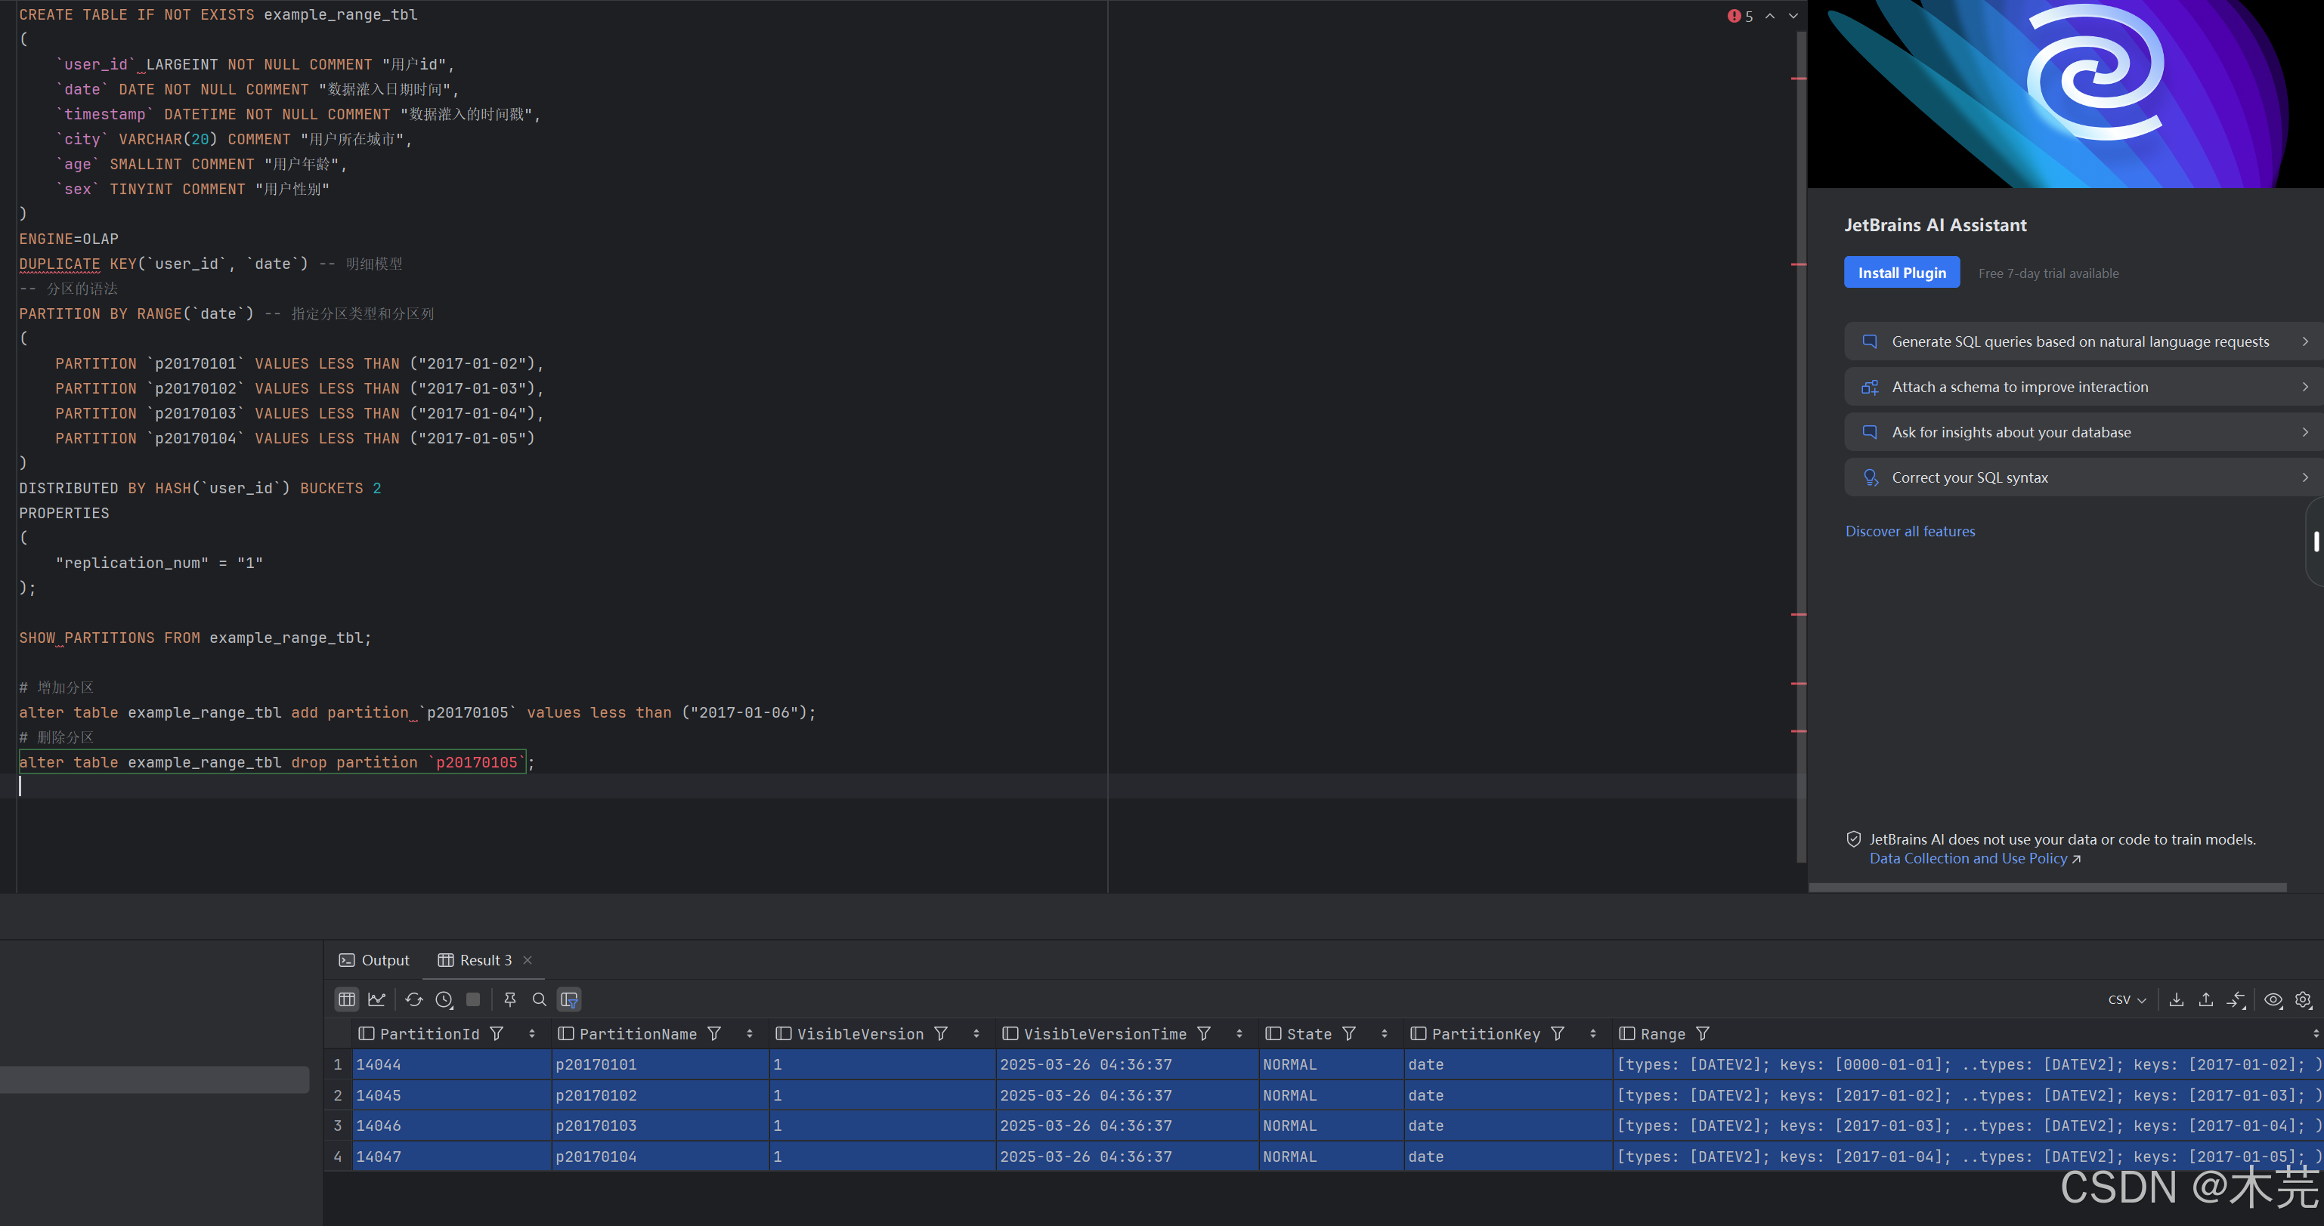This screenshot has width=2324, height=1226.
Task: Expand Generate SQL queries suggestion
Action: (2082, 341)
